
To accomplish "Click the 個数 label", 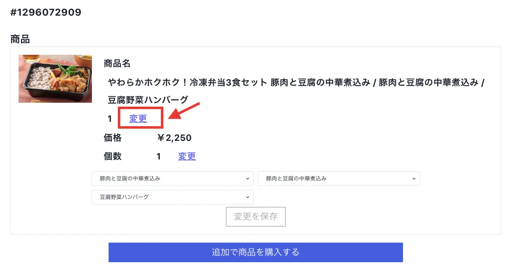I will (x=112, y=157).
